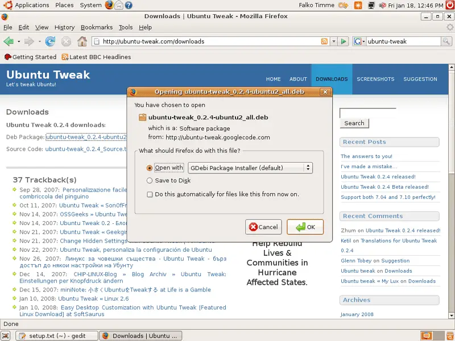Open the Places menu in top panel
This screenshot has width=455, height=341.
tap(64, 5)
